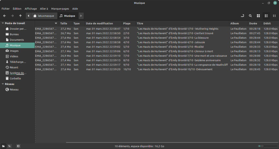The image size is (279, 149).
Task: Switch to list view
Action: coord(266,16)
